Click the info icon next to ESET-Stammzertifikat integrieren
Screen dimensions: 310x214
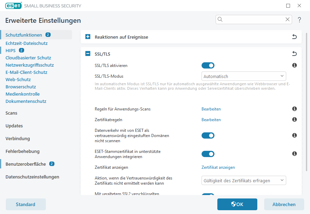pyautogui.click(x=294, y=154)
